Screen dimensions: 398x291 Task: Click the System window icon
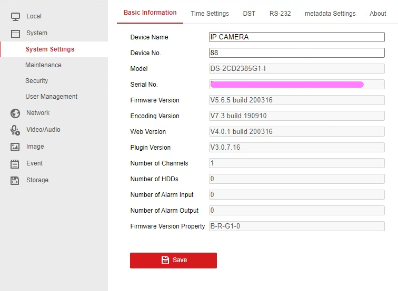15,33
